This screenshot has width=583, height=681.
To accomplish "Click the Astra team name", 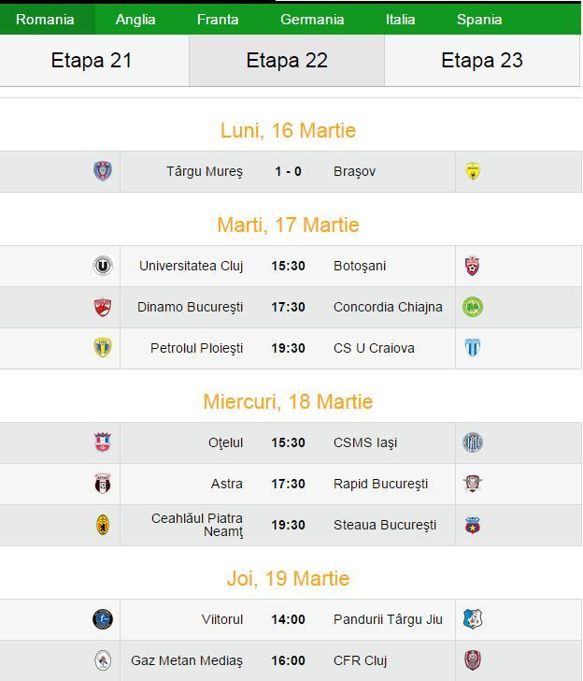I will pos(227,484).
